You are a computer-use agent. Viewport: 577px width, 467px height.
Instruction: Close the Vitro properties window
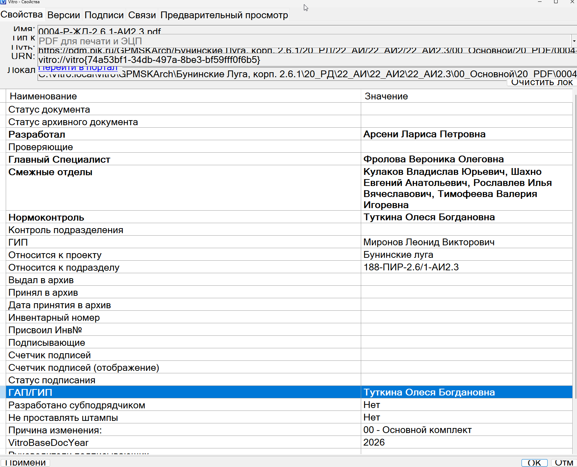click(x=572, y=2)
